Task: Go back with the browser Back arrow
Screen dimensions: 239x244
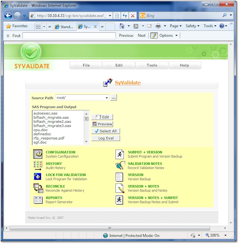Action: 8,16
